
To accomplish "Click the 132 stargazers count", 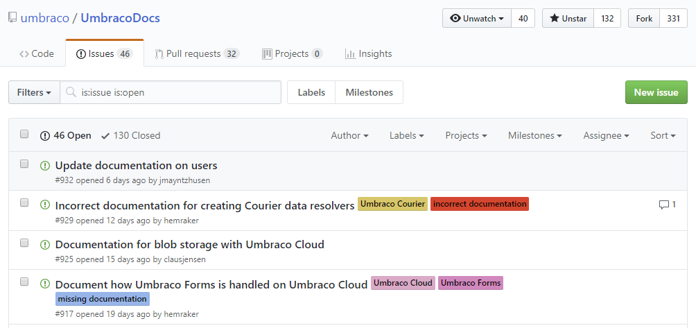I will click(607, 18).
